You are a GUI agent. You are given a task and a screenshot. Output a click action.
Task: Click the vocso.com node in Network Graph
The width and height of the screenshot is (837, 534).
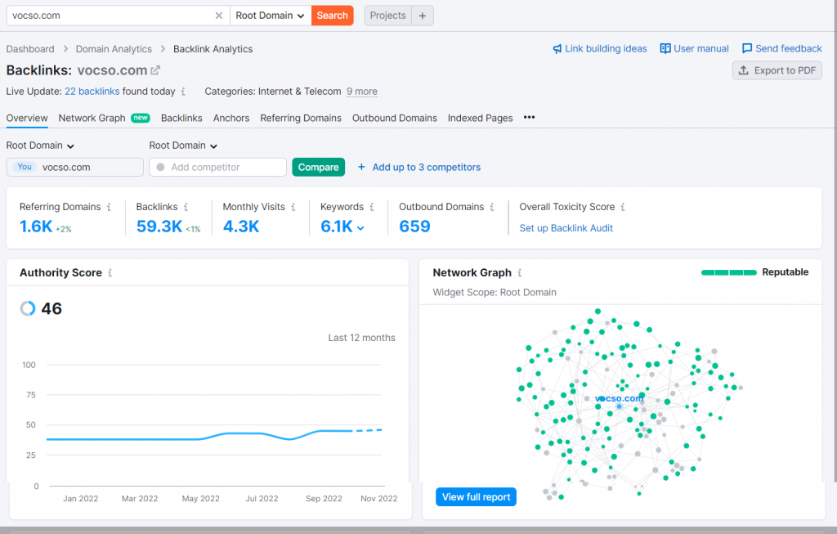[x=620, y=406]
